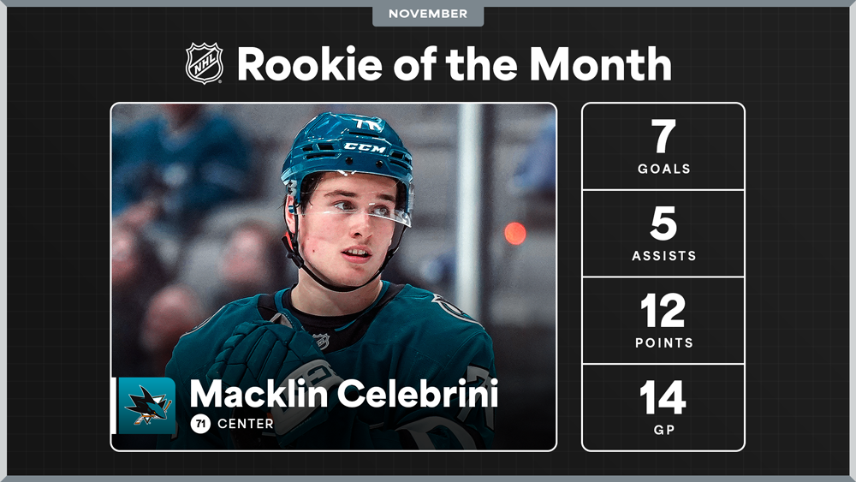Viewport: 856px width, 482px height.
Task: Click the blurred orange light in background
Action: pyautogui.click(x=514, y=233)
